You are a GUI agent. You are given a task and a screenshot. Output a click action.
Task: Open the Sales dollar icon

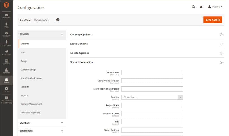coord(6,25)
